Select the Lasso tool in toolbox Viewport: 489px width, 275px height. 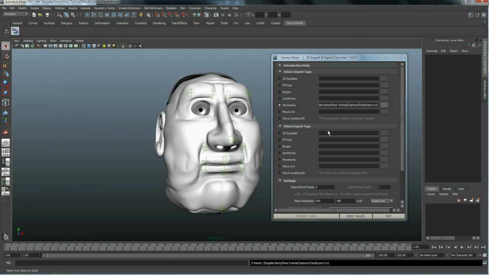tap(6, 56)
